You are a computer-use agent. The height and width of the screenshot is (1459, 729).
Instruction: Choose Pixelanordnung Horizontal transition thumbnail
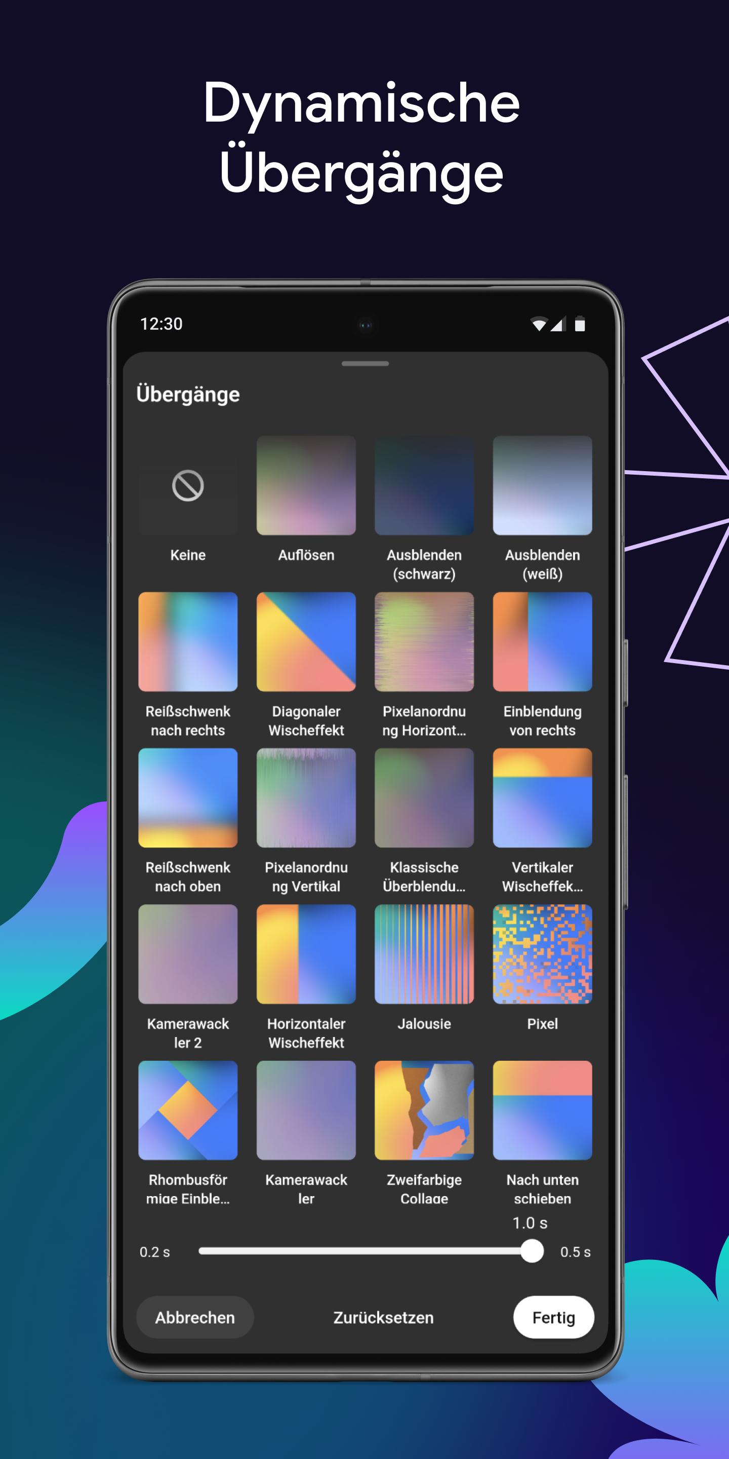[x=425, y=642]
